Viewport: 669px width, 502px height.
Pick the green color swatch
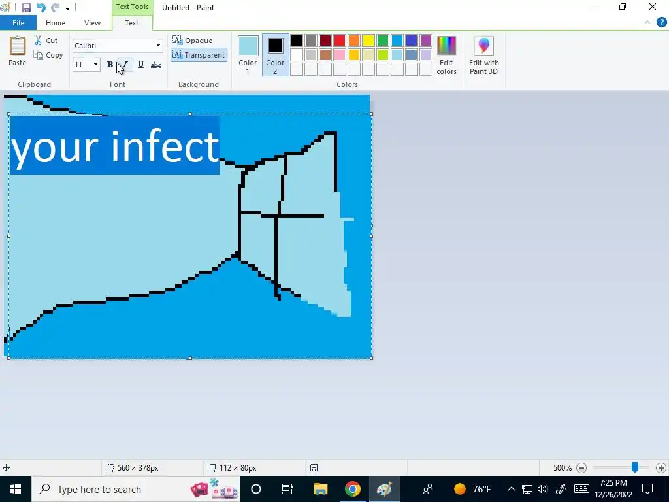point(383,41)
